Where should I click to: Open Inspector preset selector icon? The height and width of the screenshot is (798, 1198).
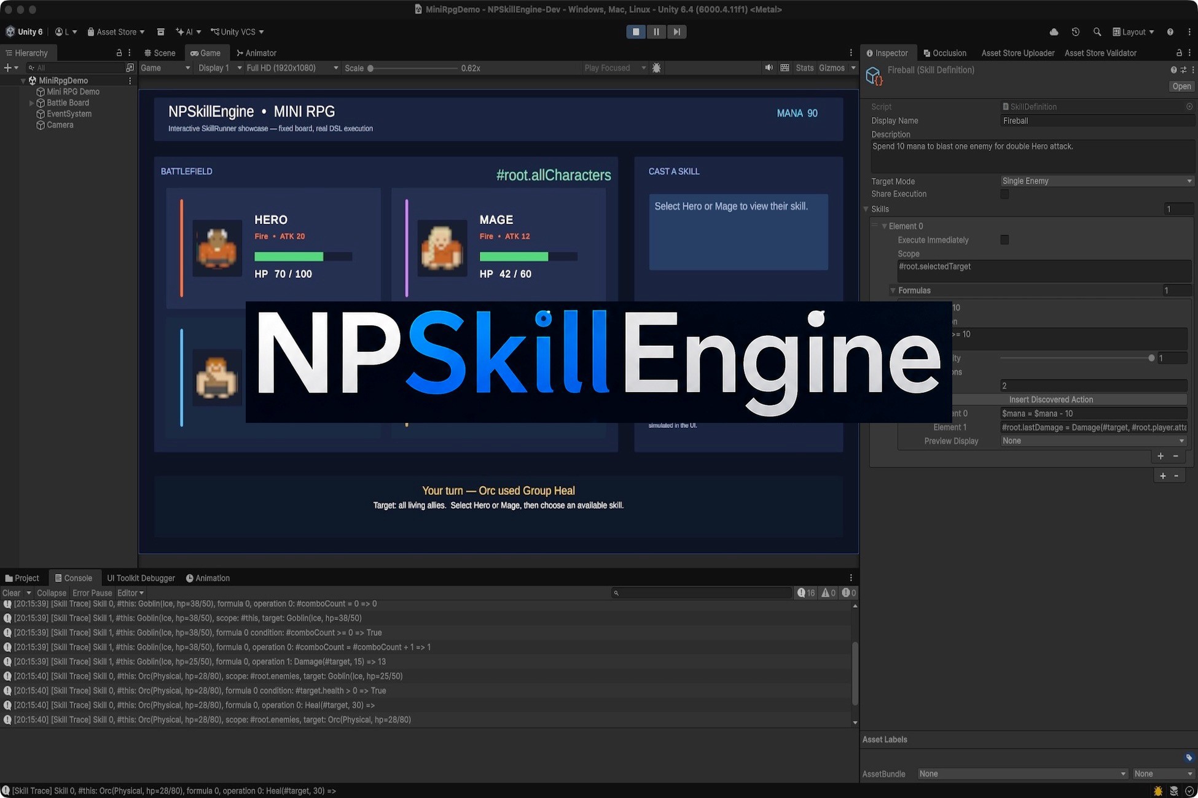tap(1183, 70)
